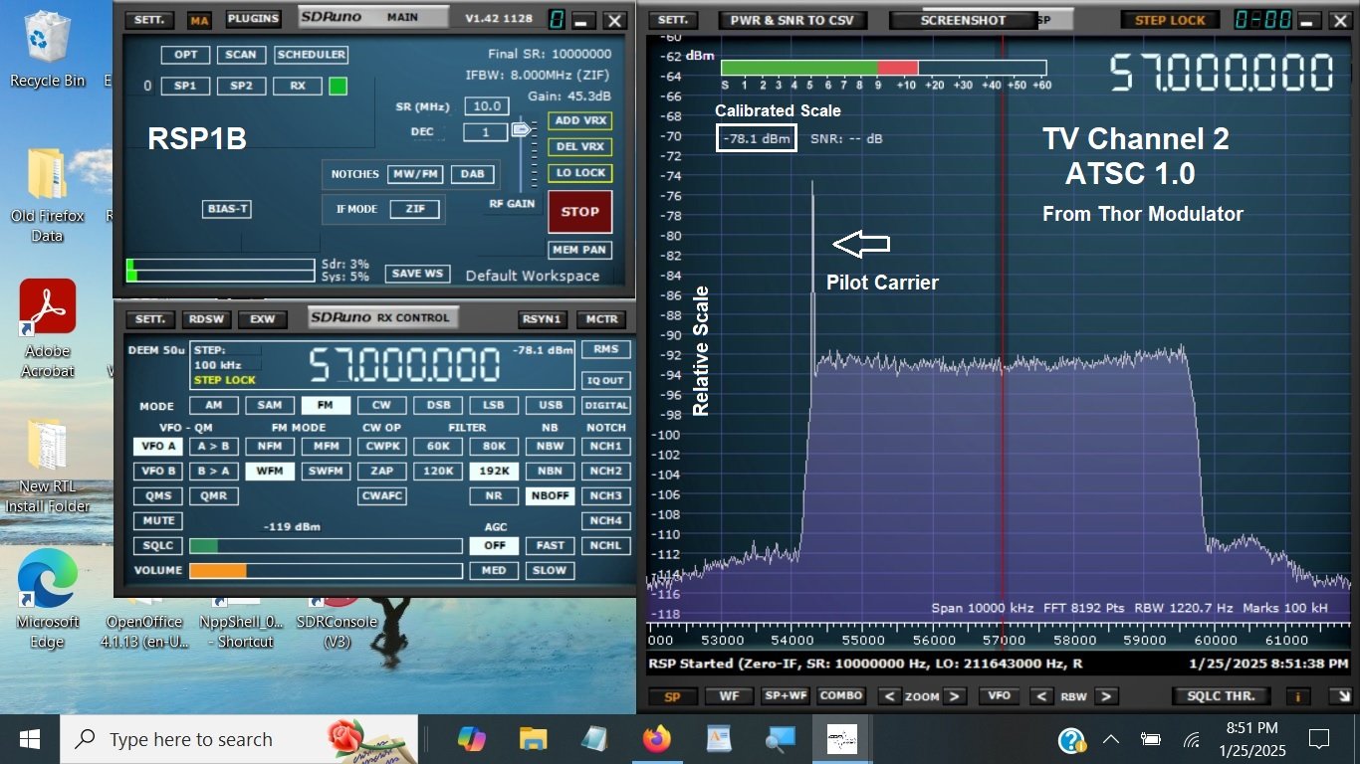
Task: Open SETT. in the spectrum window
Action: pos(673,20)
